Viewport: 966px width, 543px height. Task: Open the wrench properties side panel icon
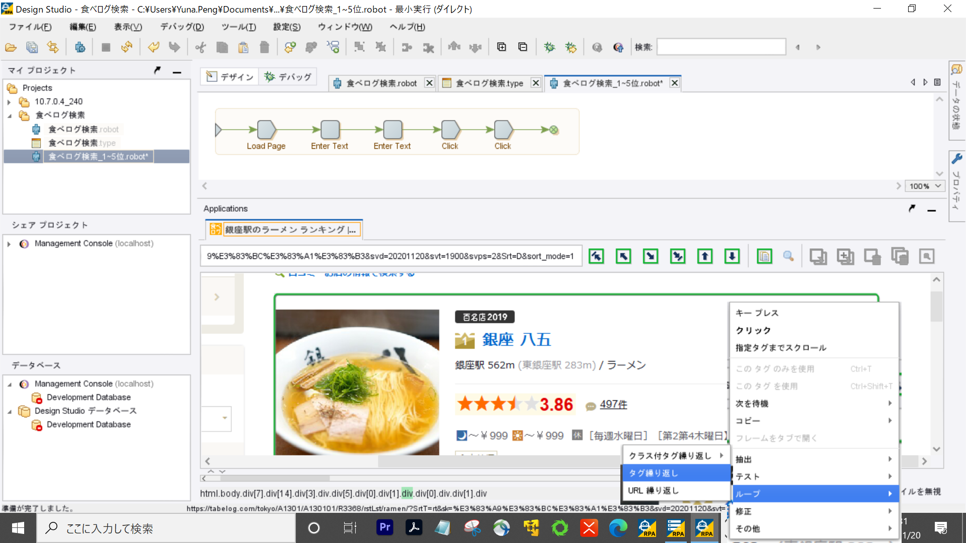[x=956, y=159]
